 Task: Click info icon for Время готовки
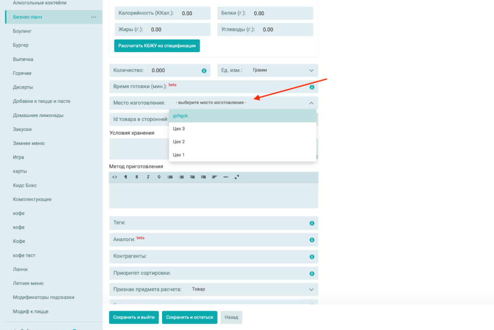click(312, 87)
